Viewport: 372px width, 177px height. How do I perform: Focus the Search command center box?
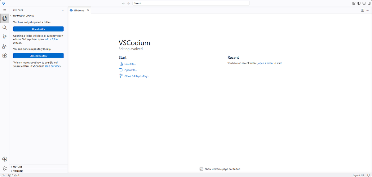191,3
